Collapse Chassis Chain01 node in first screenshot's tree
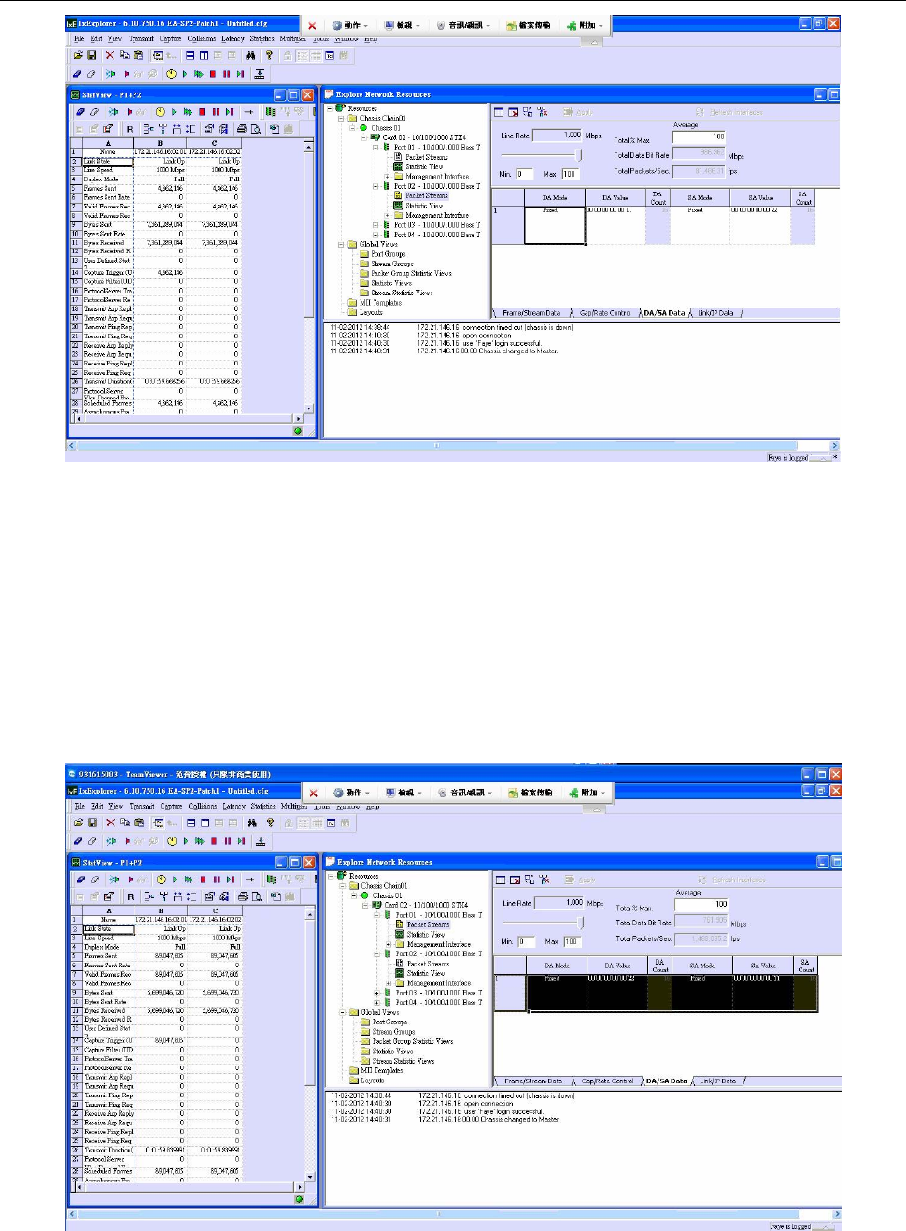This screenshot has width=906, height=1231. [x=341, y=119]
